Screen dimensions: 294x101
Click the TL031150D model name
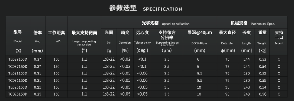tap(18, 73)
